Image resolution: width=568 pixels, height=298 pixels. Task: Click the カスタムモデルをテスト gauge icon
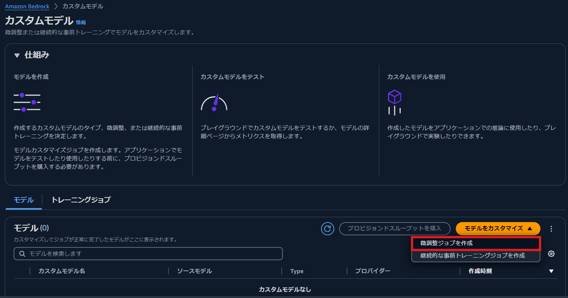click(214, 101)
